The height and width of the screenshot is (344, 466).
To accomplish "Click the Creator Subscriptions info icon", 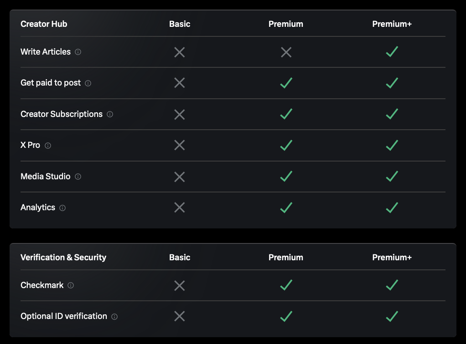I will point(109,114).
